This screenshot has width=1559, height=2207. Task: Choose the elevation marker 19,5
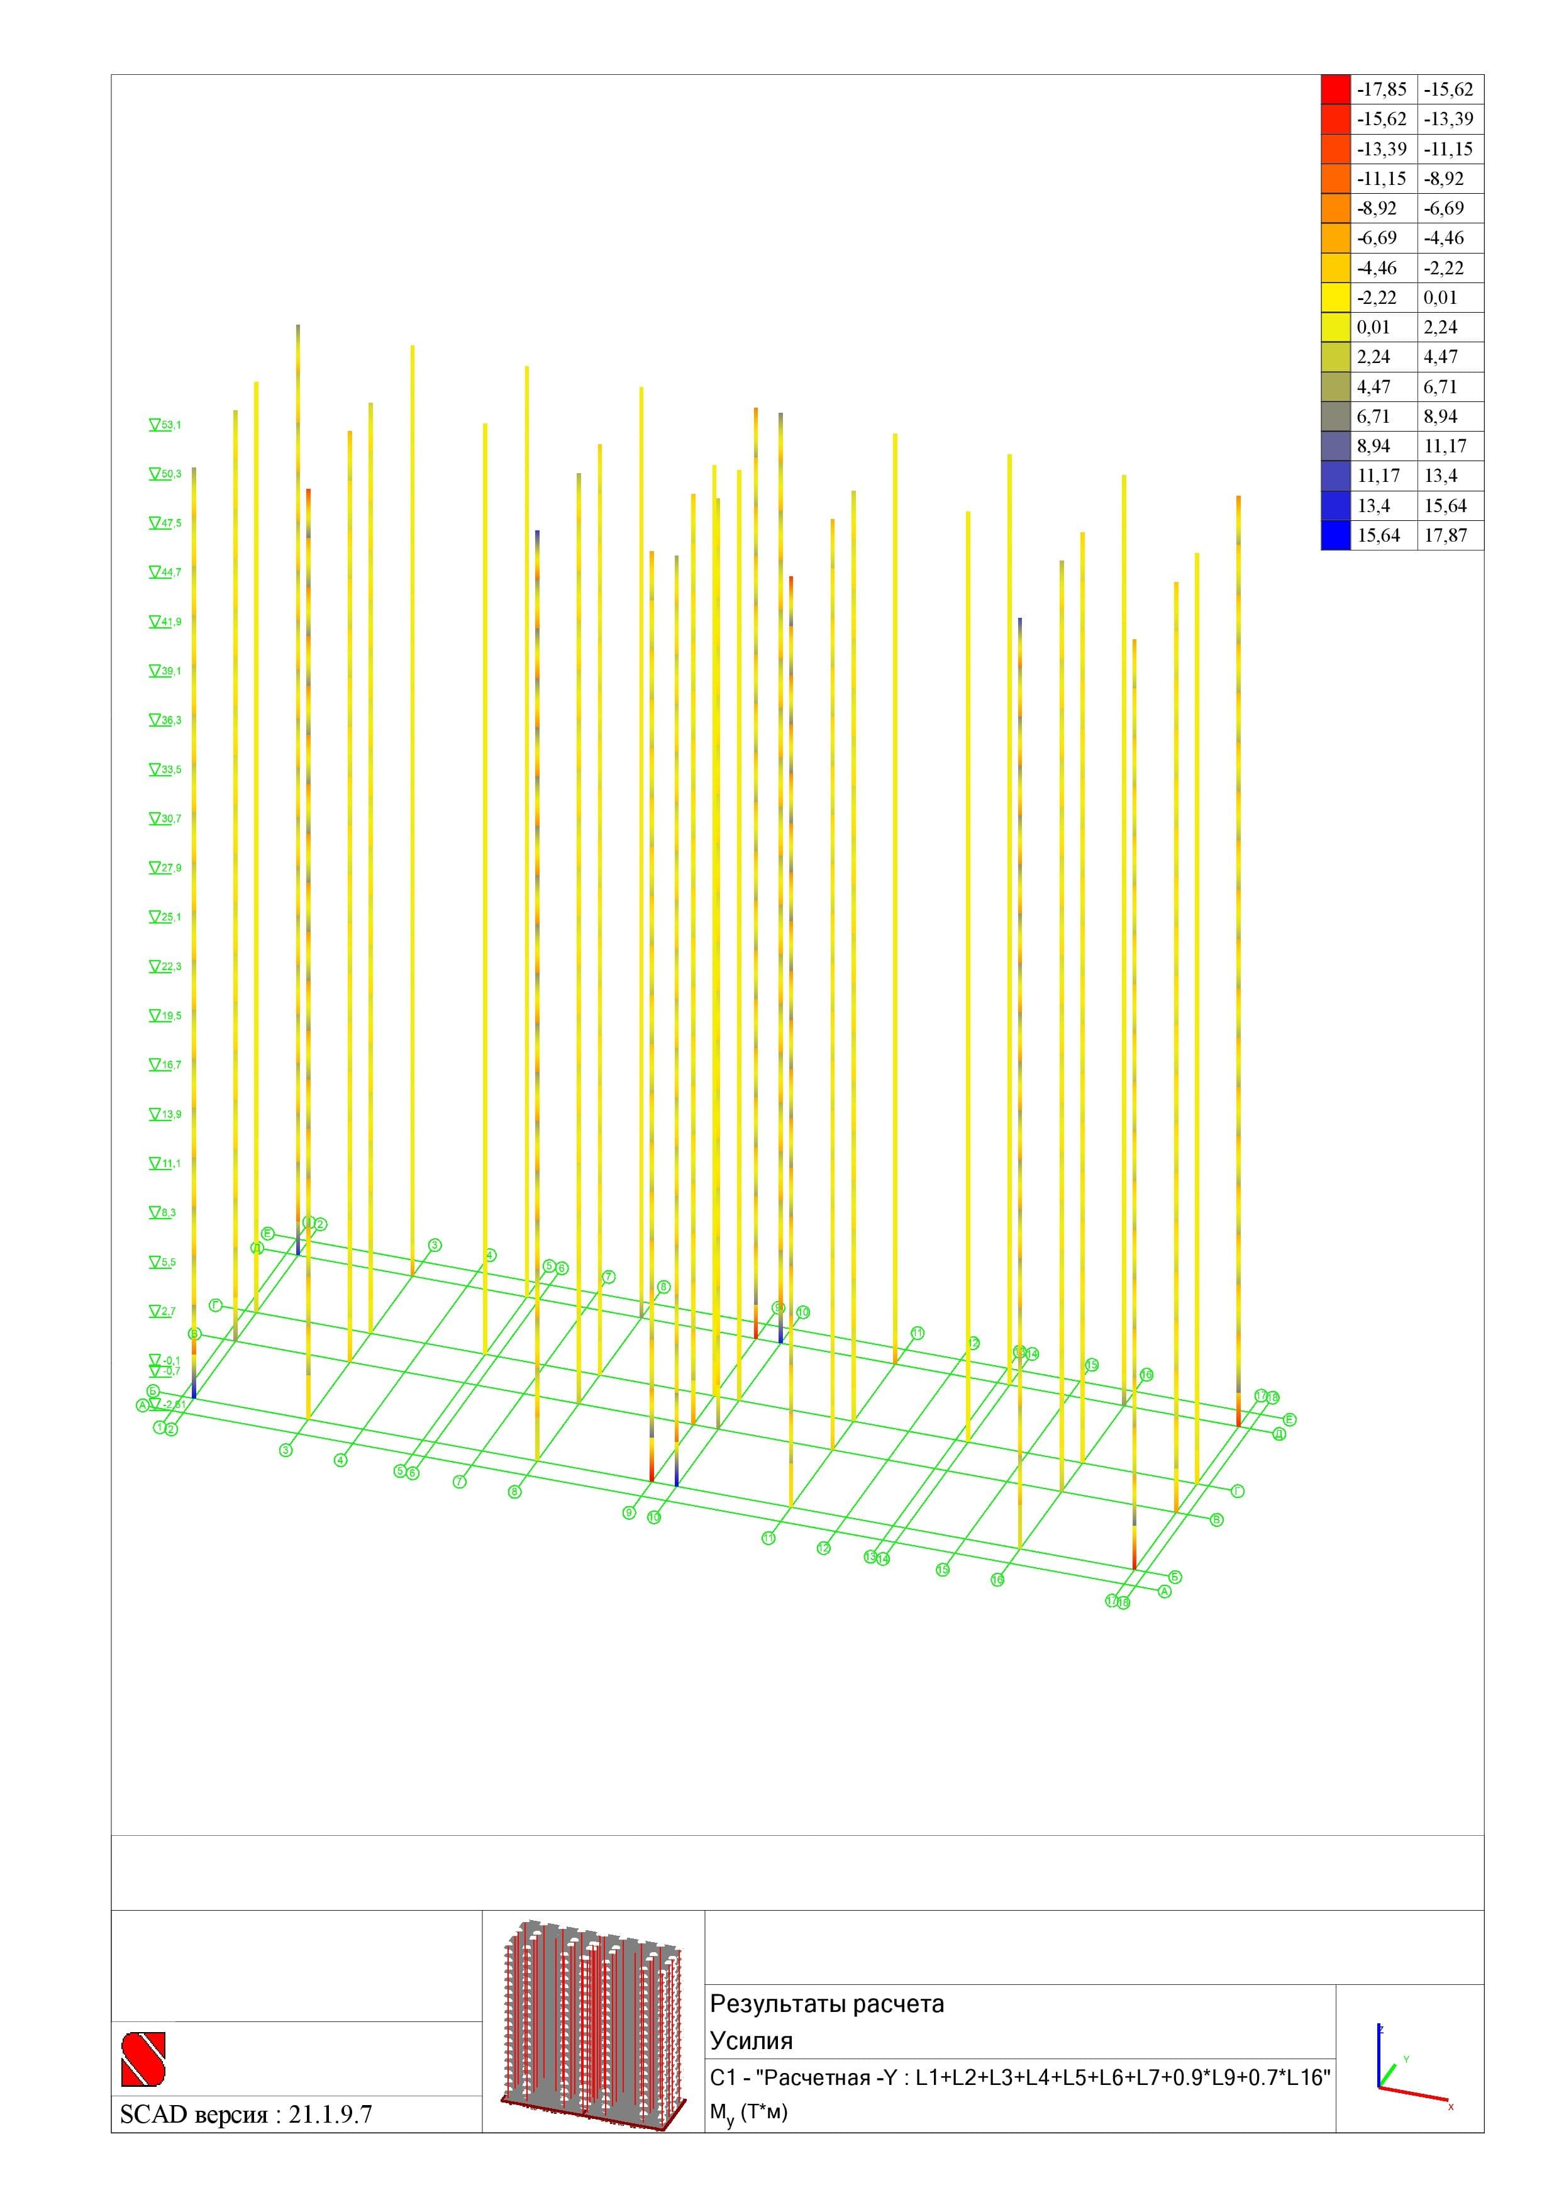tap(165, 1016)
